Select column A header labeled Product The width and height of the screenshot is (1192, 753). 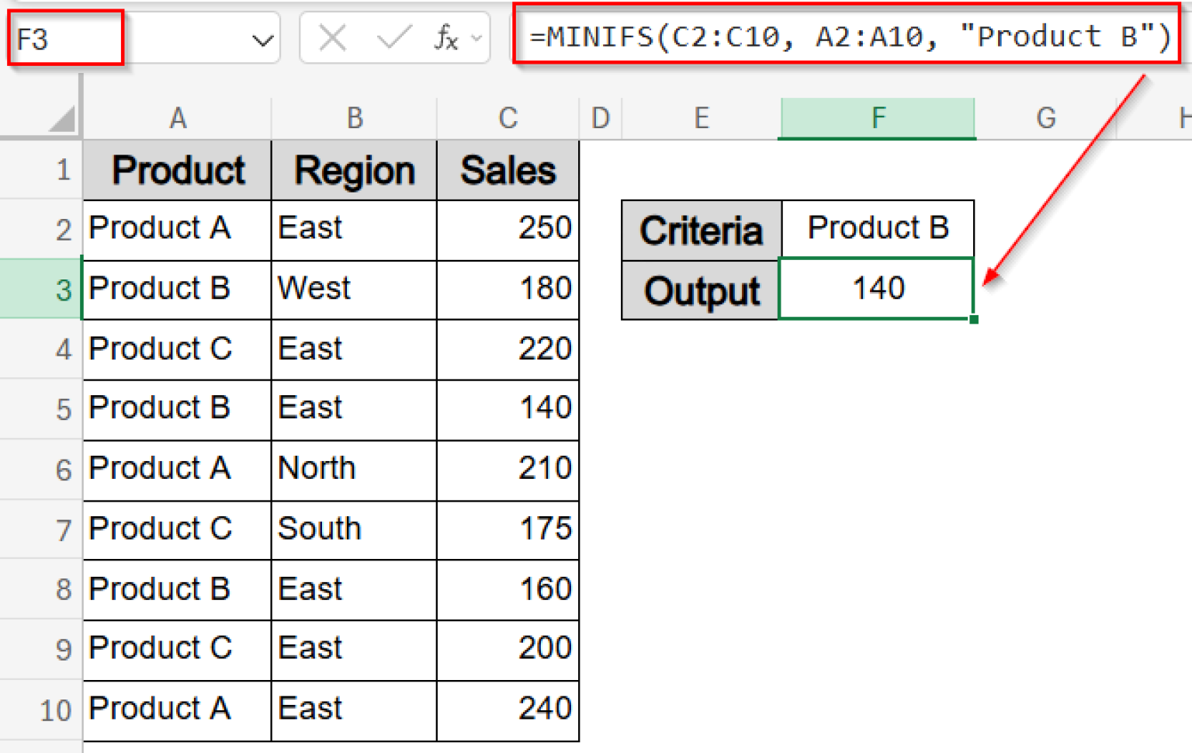[x=177, y=118]
